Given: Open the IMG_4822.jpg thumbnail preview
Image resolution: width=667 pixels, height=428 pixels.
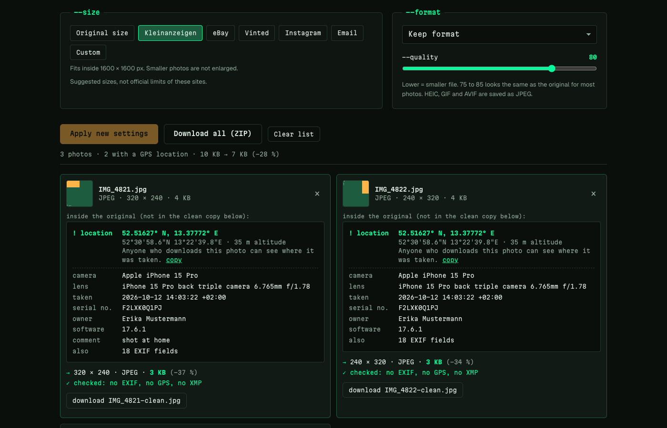Looking at the screenshot, I should point(356,194).
